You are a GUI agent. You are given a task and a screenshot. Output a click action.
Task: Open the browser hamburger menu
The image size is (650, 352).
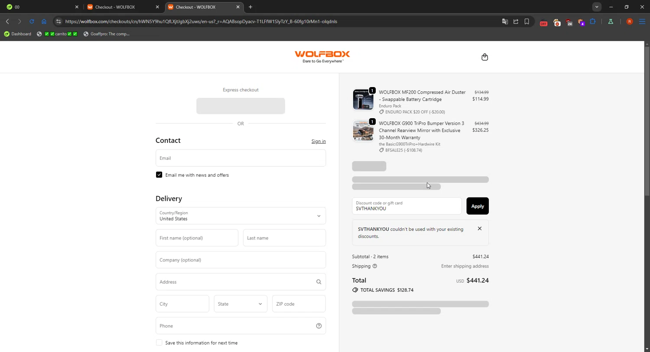coord(642,21)
